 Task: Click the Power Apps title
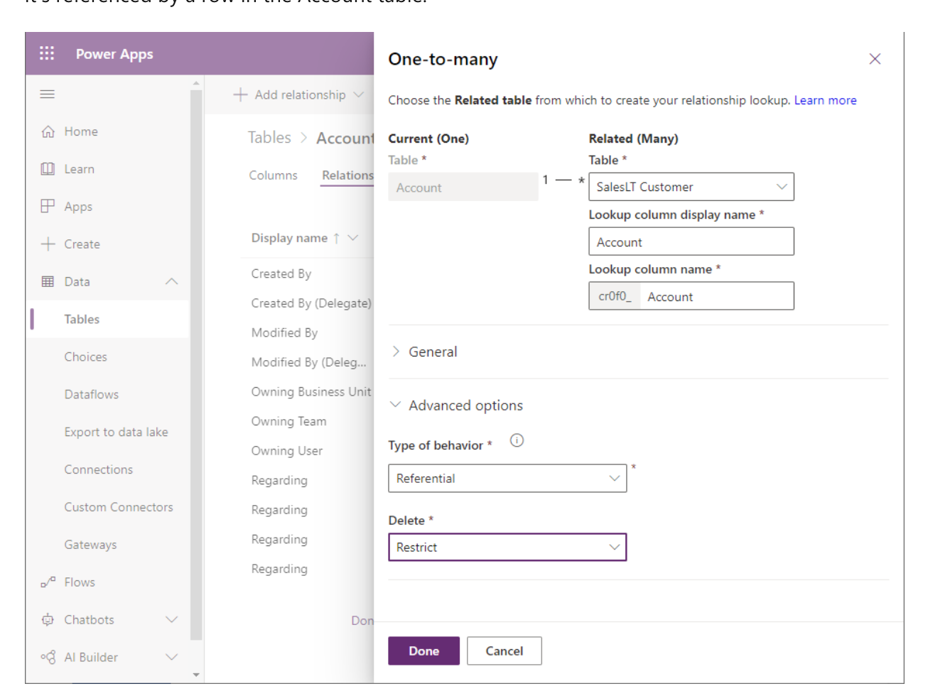tap(114, 54)
